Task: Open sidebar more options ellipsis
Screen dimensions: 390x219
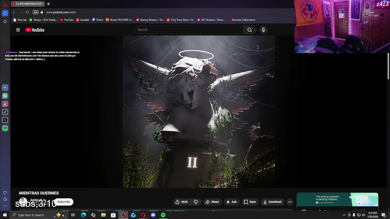Action: tap(5, 206)
